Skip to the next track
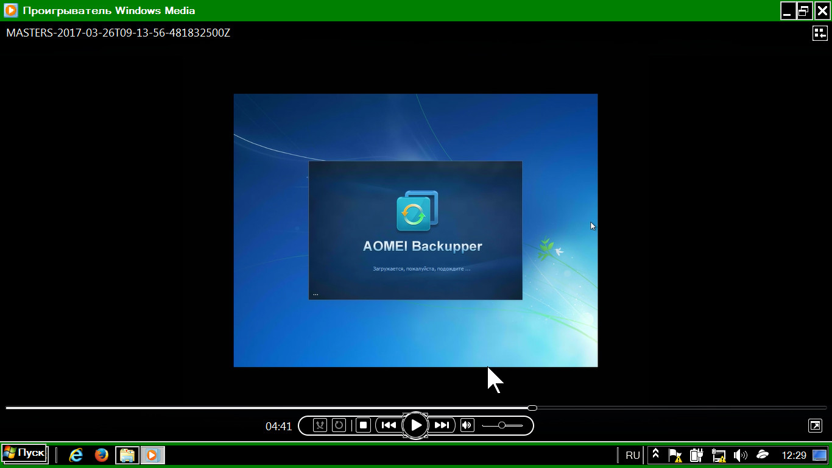The image size is (832, 468). 442,425
